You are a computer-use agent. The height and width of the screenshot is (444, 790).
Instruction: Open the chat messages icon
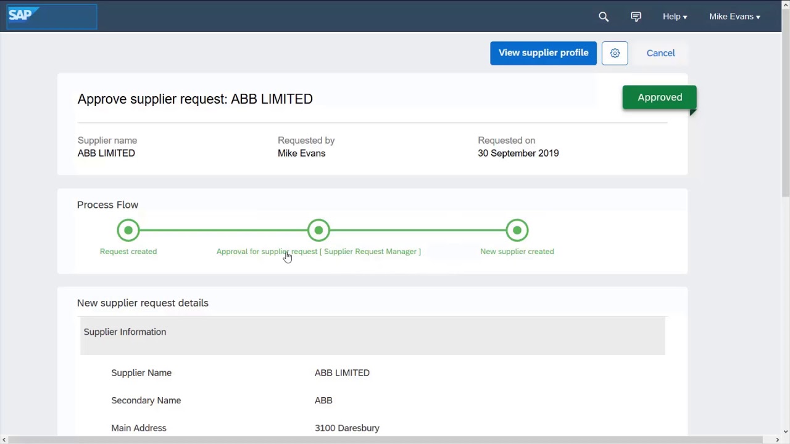click(636, 17)
